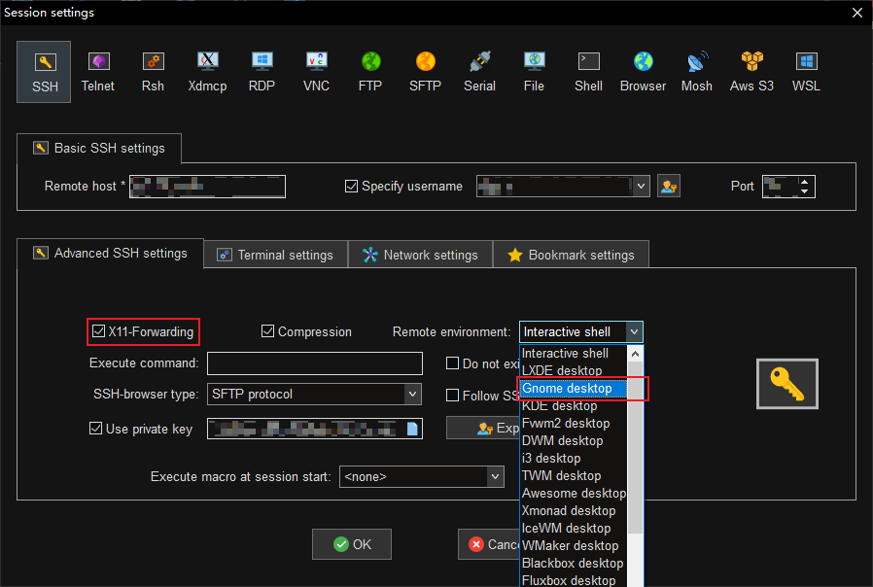Disable the X11-Forwarding checkbox
Screen dimensions: 873x587
coord(98,332)
